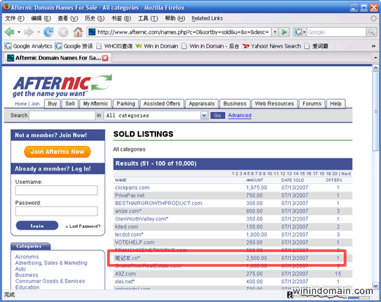Click the Go search button
Image resolution: width=381 pixels, height=302 pixels.
tap(218, 116)
